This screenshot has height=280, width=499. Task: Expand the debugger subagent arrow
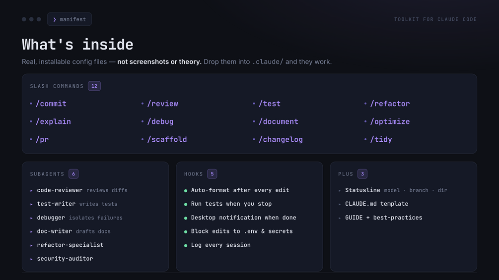31,218
